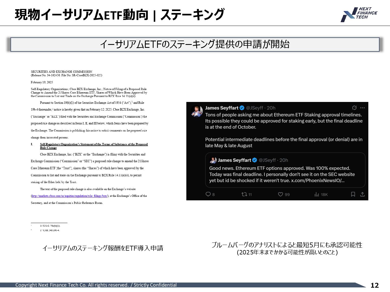Click the share upload icon on the tweet

click(362, 194)
